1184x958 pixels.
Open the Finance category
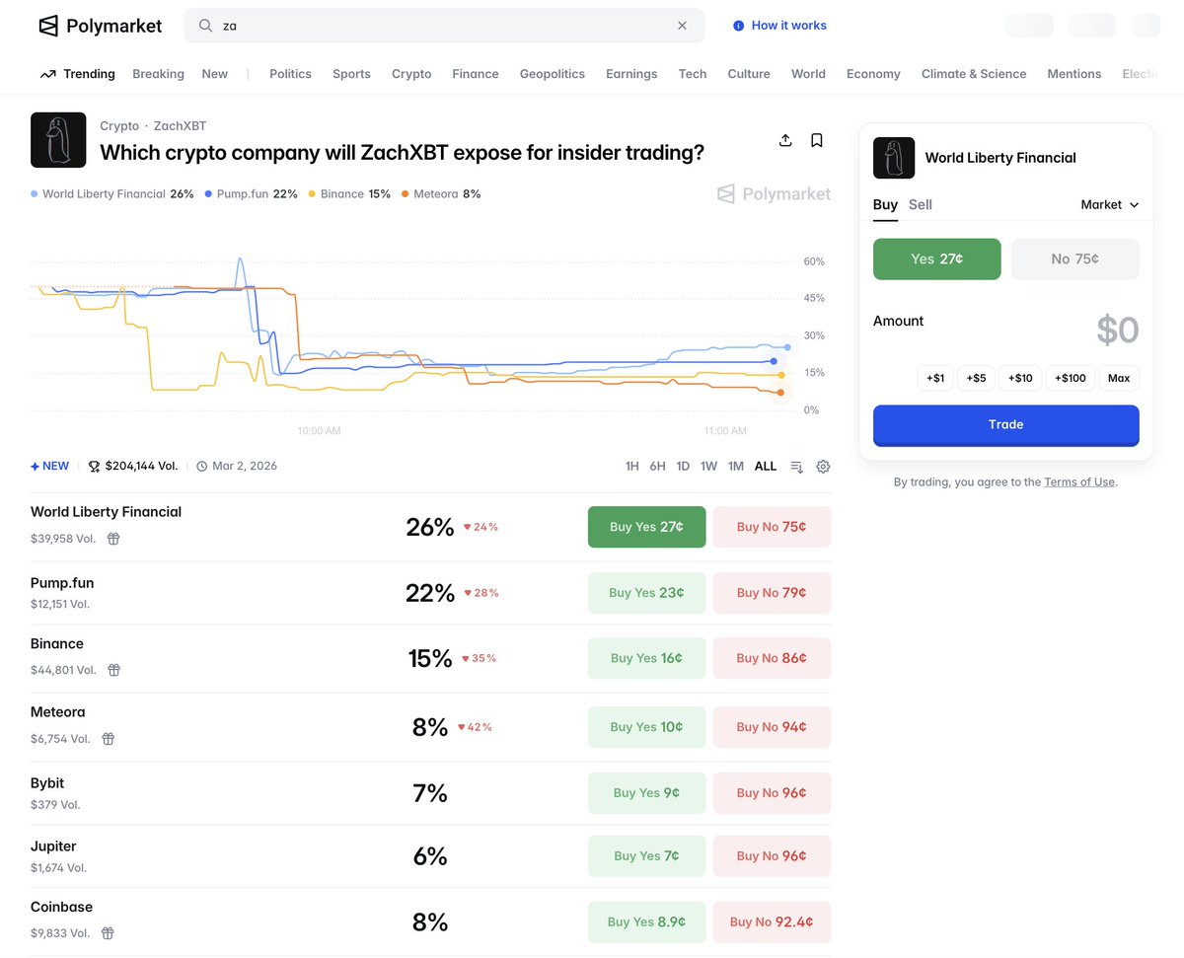tap(476, 74)
